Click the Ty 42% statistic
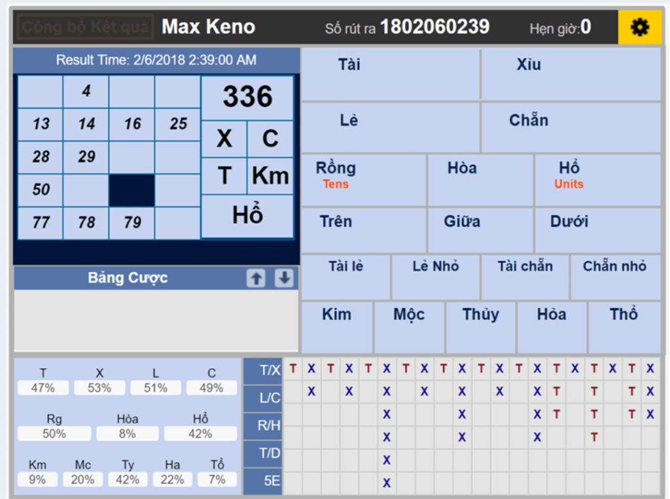 click(128, 479)
